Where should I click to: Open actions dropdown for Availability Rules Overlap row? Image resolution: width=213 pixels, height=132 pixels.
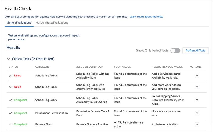197,100
